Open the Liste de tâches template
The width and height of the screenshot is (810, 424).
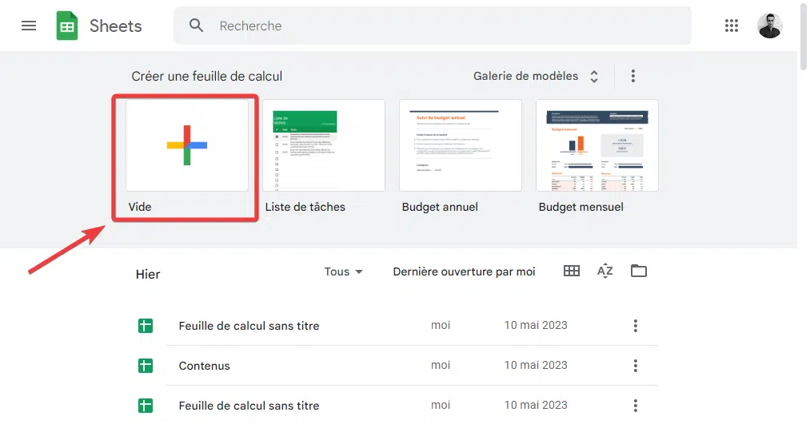click(324, 145)
